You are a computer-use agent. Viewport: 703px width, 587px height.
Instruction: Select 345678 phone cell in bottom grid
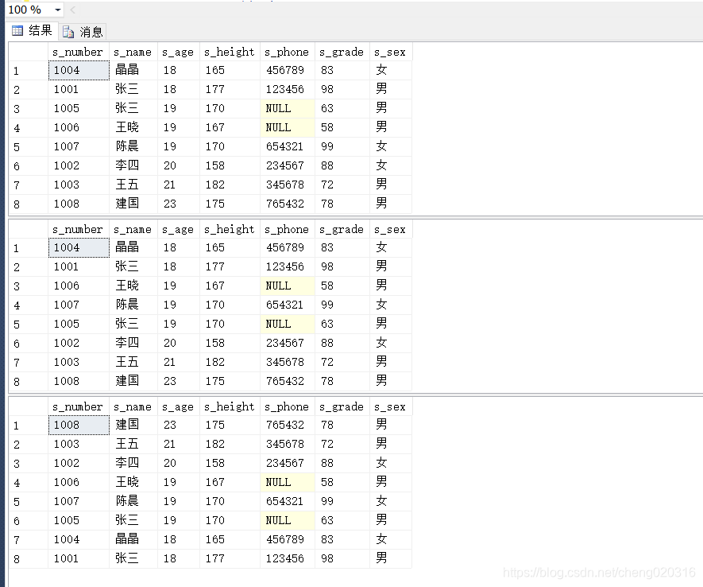coord(288,444)
